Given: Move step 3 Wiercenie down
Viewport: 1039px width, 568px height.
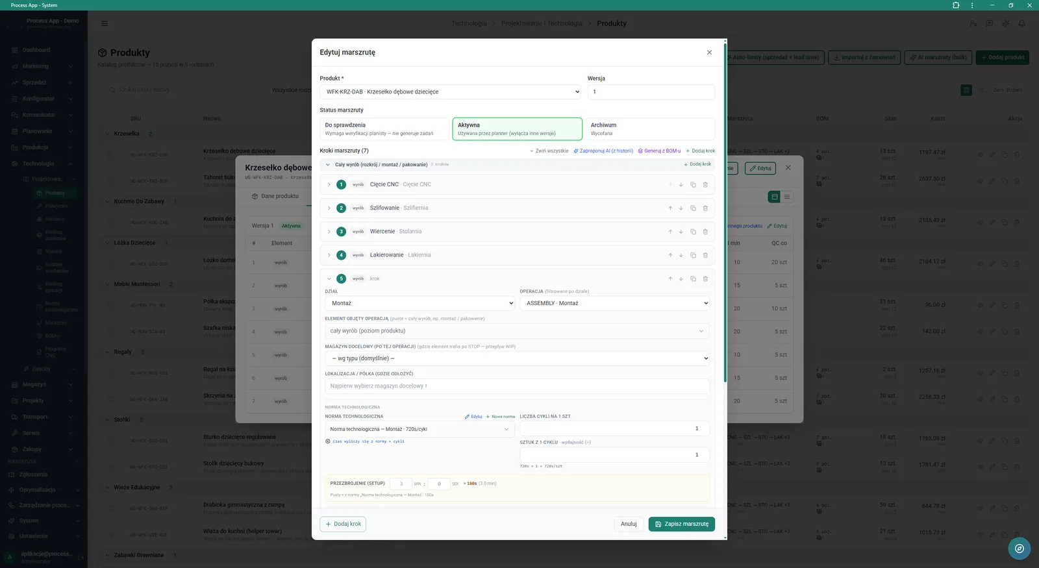Looking at the screenshot, I should (x=681, y=232).
